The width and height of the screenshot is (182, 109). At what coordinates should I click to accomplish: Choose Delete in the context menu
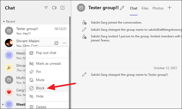click(47, 106)
